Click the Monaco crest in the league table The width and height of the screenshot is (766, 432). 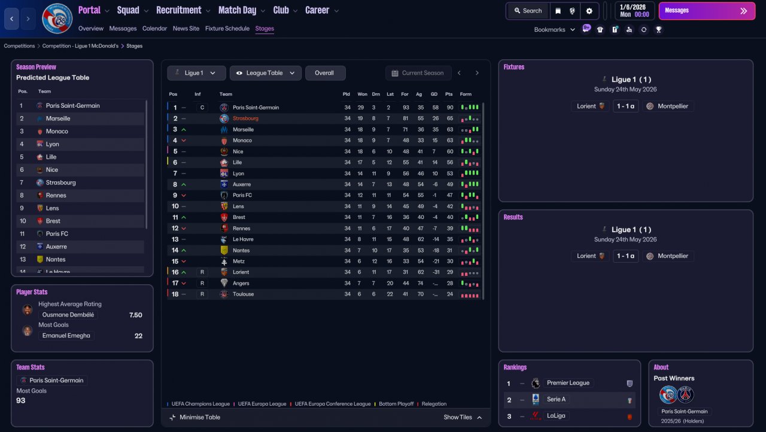point(224,141)
